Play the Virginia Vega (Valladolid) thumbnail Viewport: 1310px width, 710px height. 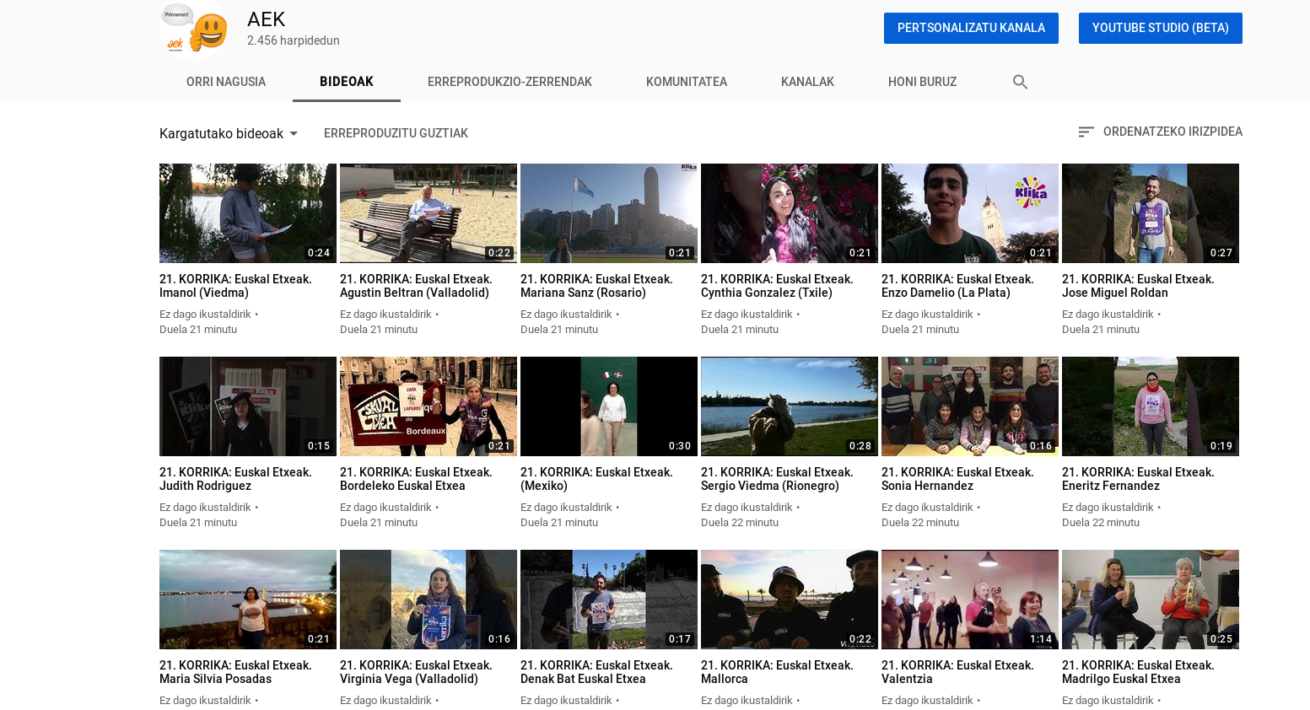pyautogui.click(x=429, y=600)
